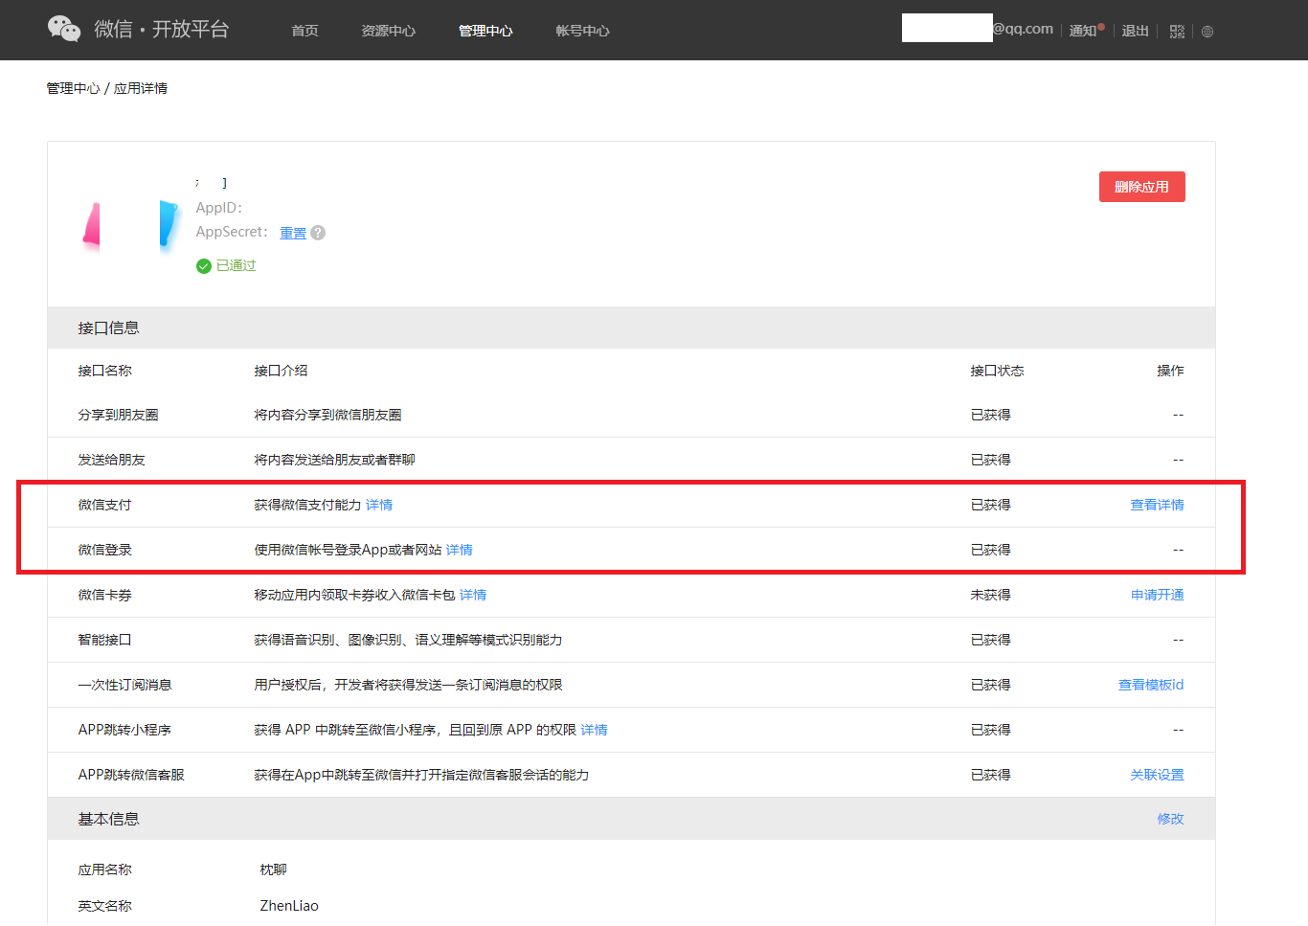Click the app name value 枕聊
This screenshot has height=926, width=1308.
[x=273, y=870]
